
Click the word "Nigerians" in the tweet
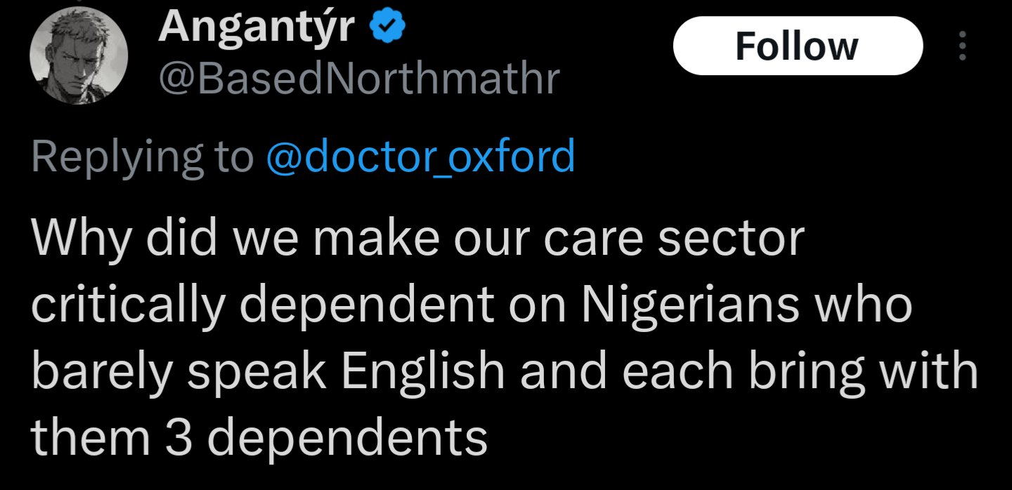690,304
